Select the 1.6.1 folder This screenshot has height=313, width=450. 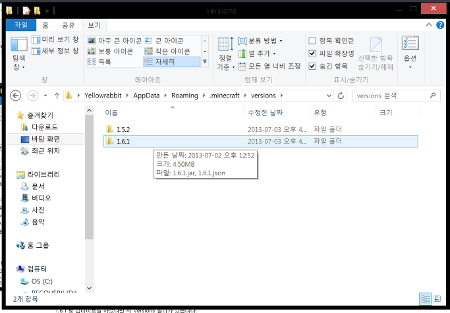point(261,141)
